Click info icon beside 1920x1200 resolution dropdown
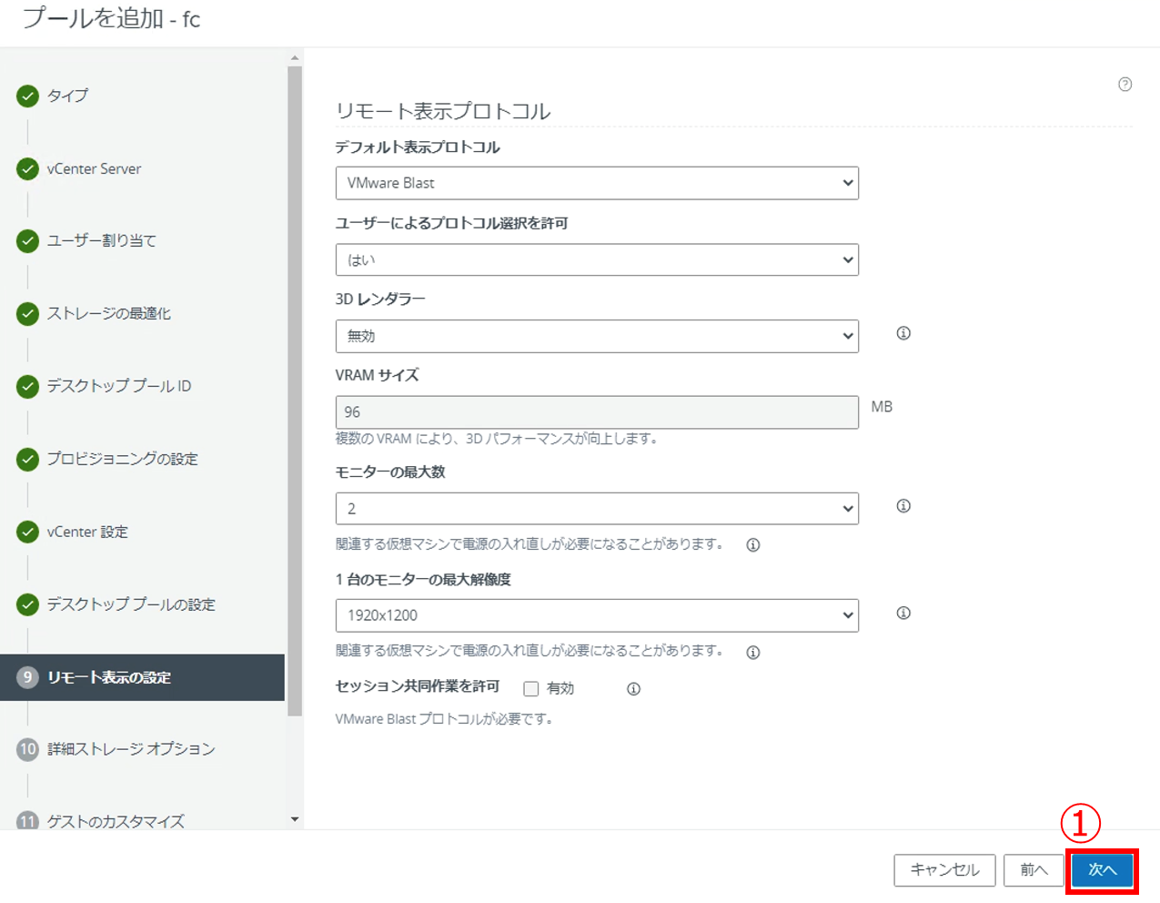 903,614
